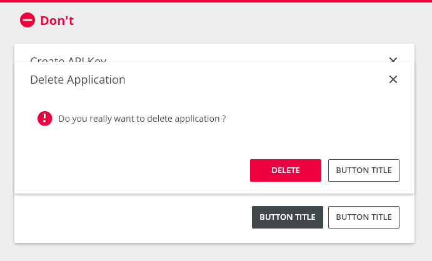Click gray area right of "Don't" heading
432x261 pixels.
[248, 21]
